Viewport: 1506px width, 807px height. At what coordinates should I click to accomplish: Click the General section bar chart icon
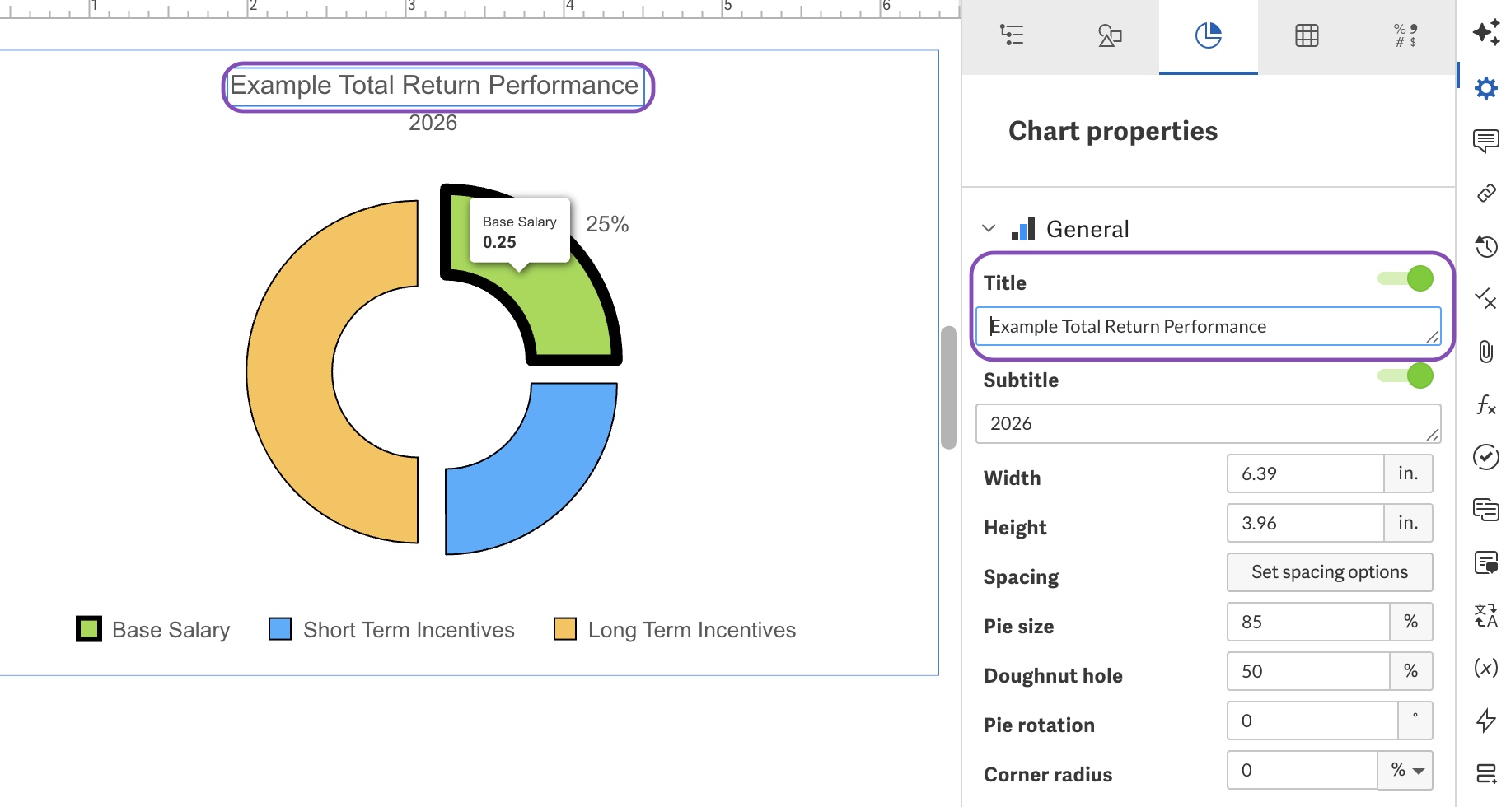1023,230
